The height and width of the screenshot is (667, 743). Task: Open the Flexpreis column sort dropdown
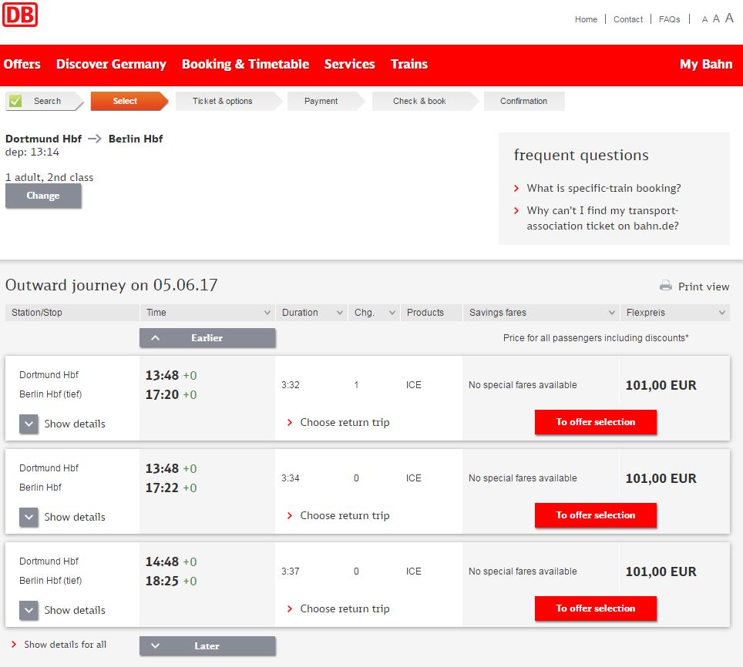722,313
